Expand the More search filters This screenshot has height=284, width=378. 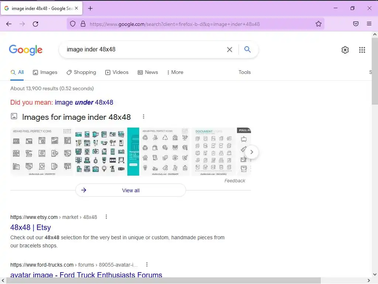(x=175, y=72)
